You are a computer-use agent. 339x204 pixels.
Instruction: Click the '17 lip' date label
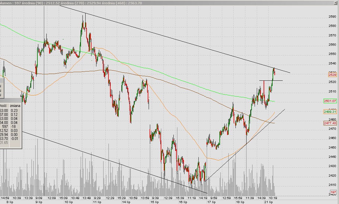[x=211, y=202]
